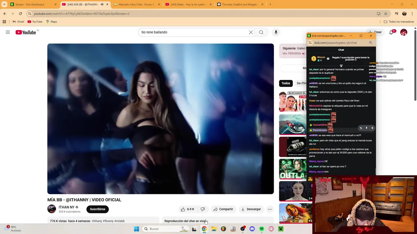417x234 pixels.
Task: Click Reproducción del chat en vivo panel
Action: pyautogui.click(x=218, y=221)
